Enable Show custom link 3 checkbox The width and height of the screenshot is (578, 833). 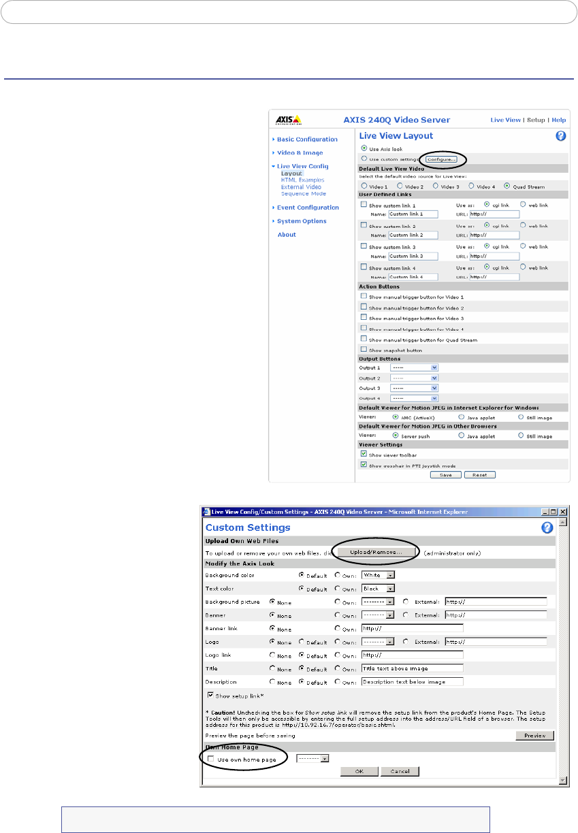(x=364, y=246)
